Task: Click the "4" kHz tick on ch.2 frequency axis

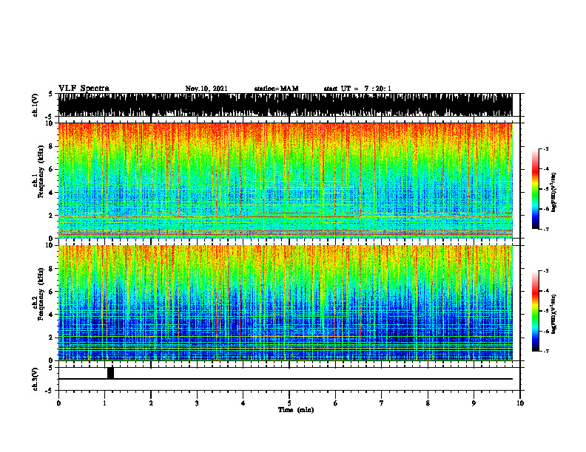Action: (x=52, y=315)
